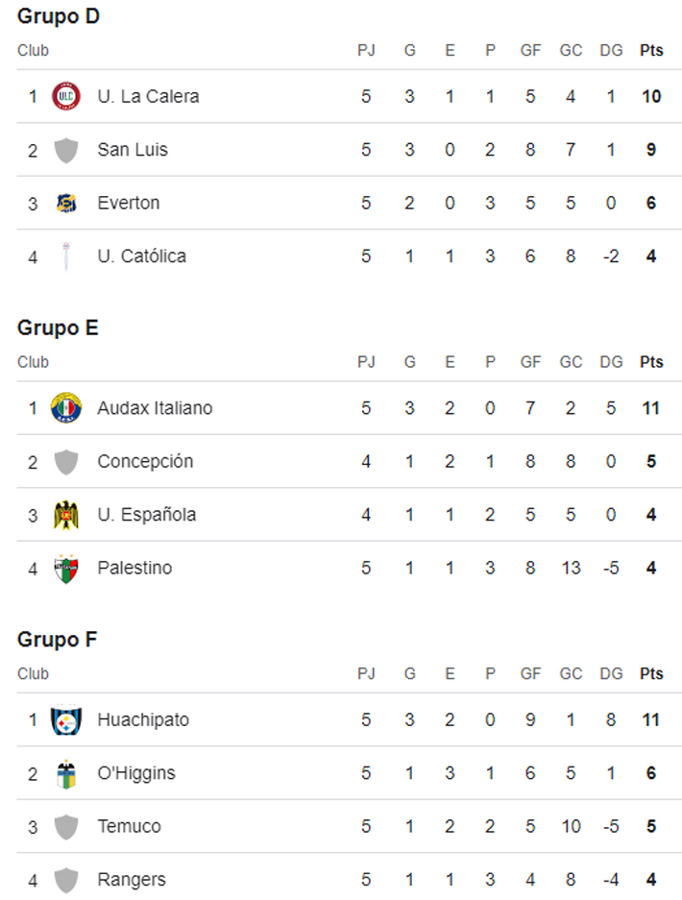Click the Huachipato club crest
Image resolution: width=682 pixels, height=900 pixels.
[x=66, y=719]
